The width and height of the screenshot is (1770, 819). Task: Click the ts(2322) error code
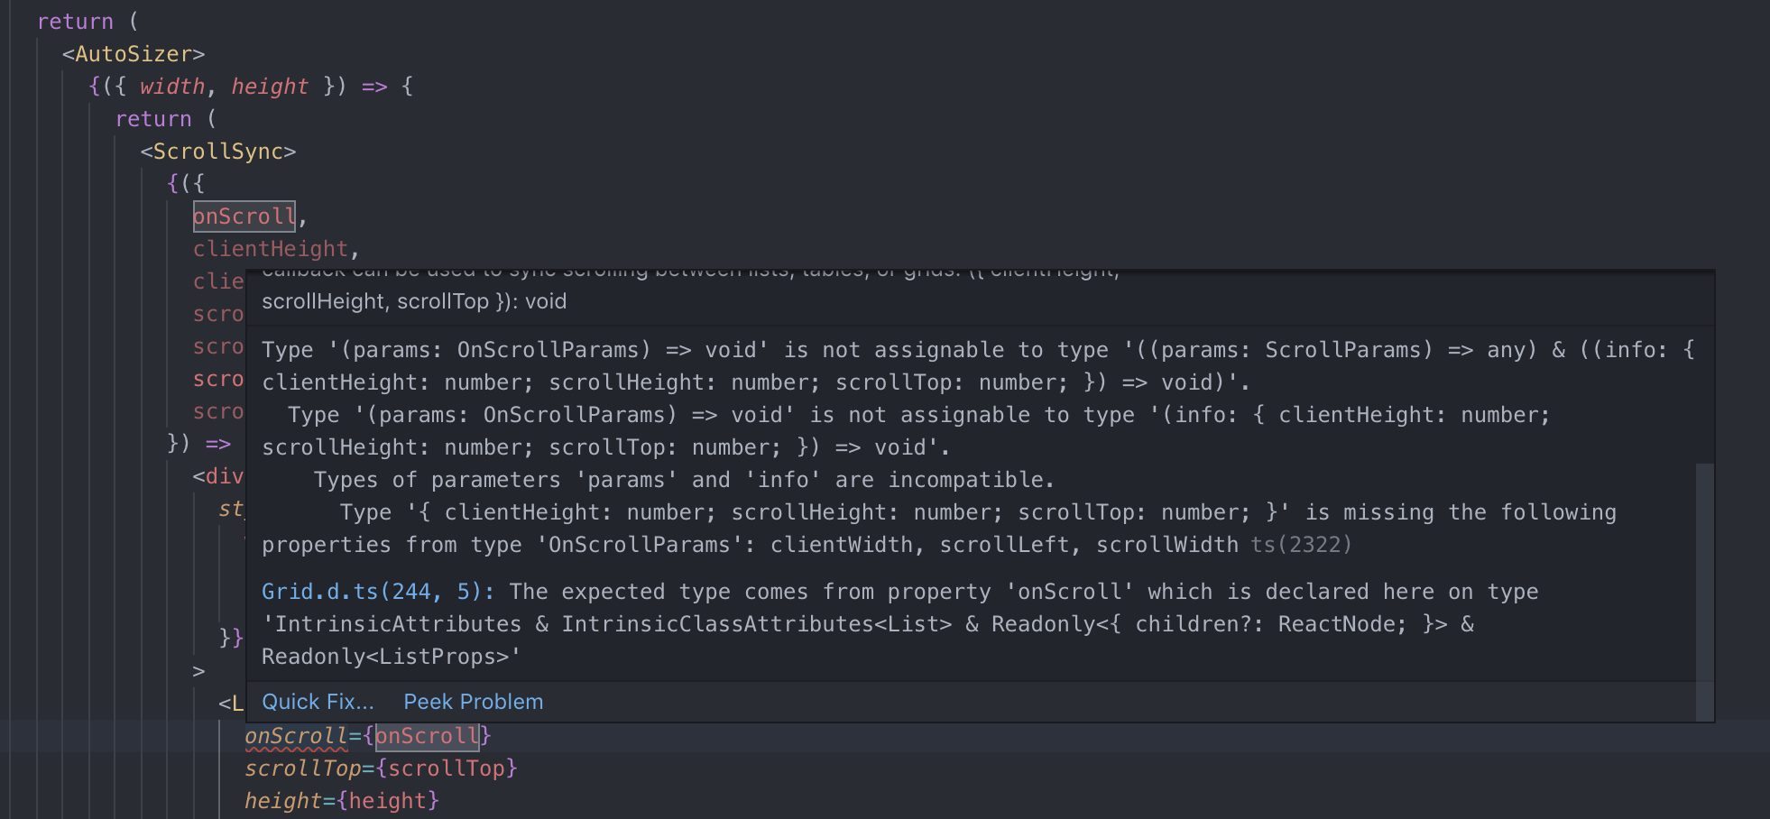[x=1302, y=544]
